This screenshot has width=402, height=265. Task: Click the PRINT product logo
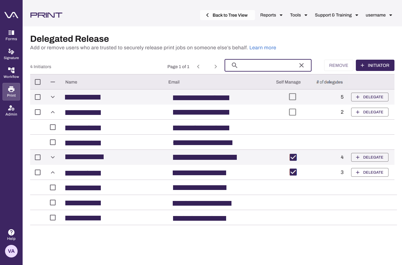(46, 15)
